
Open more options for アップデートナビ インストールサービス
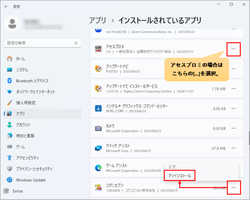pos(234,89)
